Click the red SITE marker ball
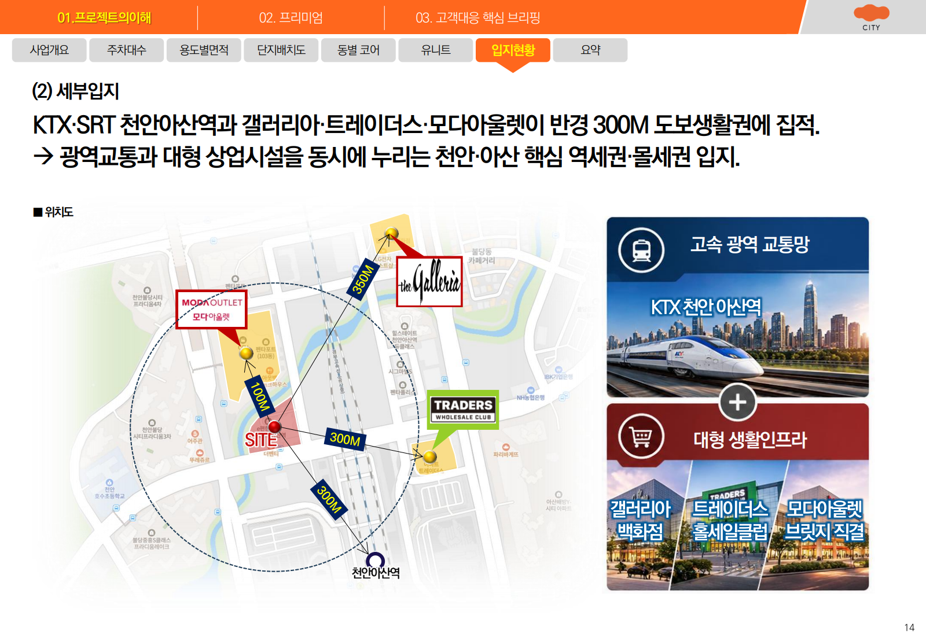This screenshot has height=641, width=926. click(275, 427)
